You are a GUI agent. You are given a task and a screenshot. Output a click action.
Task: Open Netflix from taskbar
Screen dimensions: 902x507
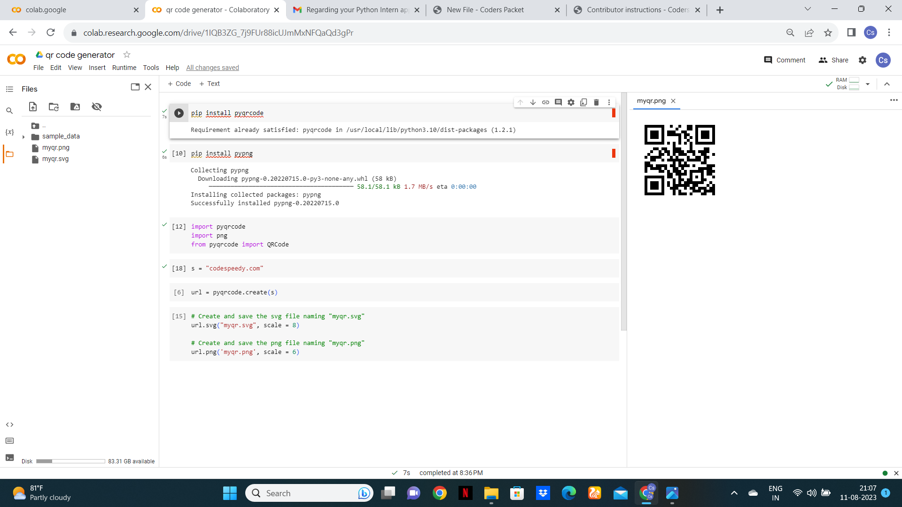tap(466, 493)
